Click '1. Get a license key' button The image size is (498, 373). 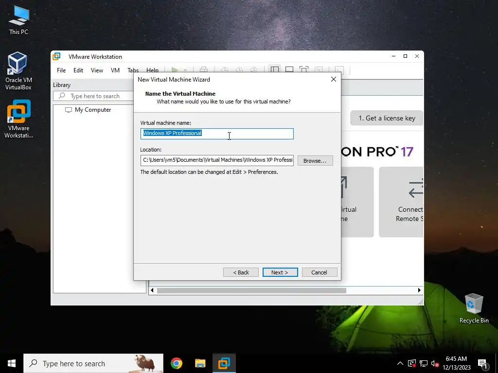point(387,118)
